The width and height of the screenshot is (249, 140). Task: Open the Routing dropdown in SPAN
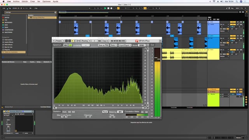pos(86,41)
